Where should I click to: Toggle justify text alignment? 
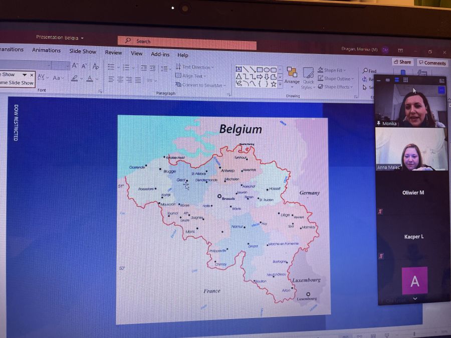pyautogui.click(x=138, y=80)
